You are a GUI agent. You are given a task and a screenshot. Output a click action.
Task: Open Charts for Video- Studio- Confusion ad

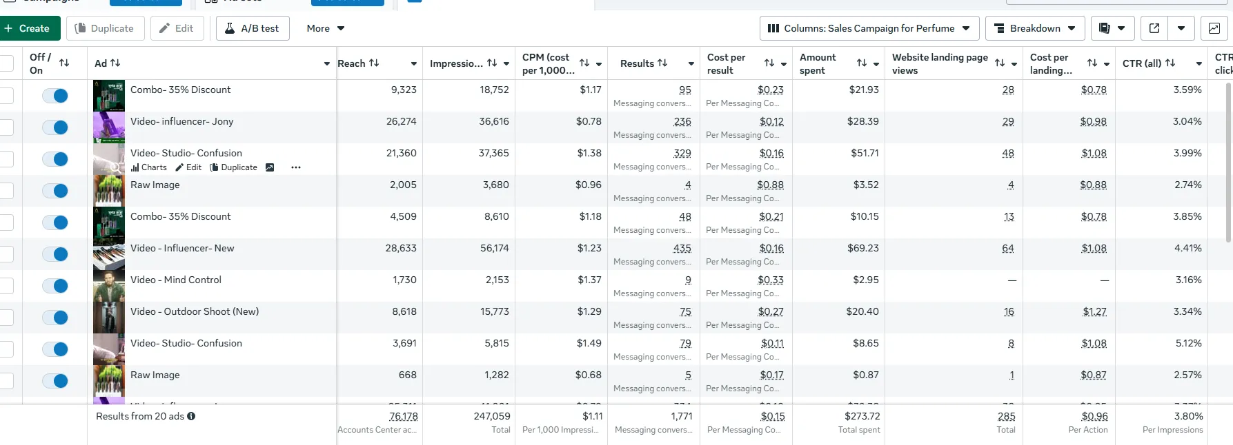[149, 167]
